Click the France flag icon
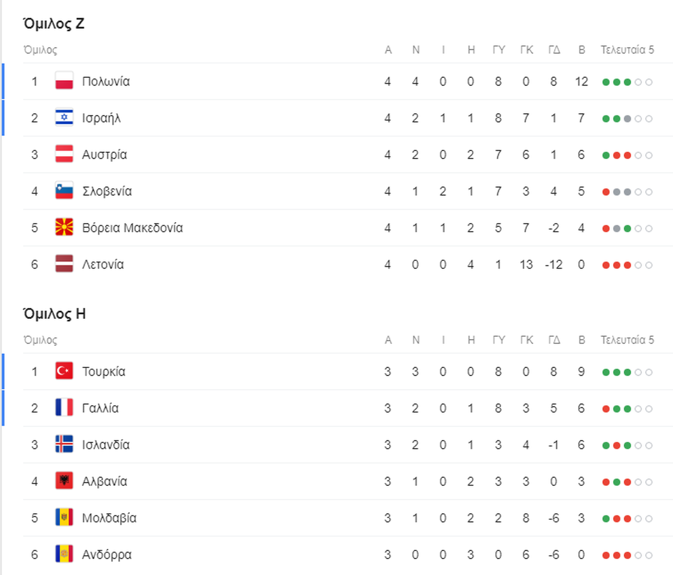673x575 pixels. coord(64,408)
